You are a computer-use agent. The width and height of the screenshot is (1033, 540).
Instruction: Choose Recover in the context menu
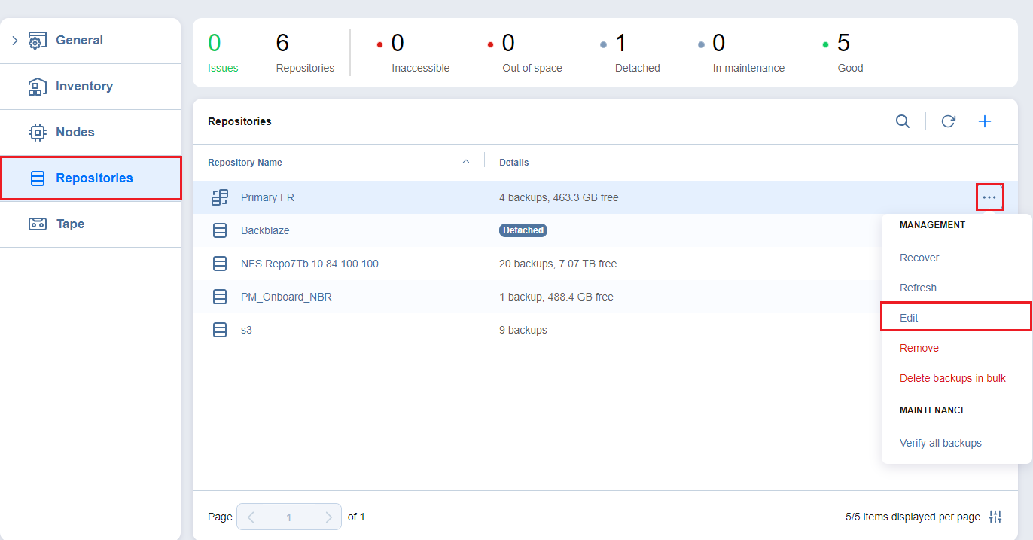point(919,258)
